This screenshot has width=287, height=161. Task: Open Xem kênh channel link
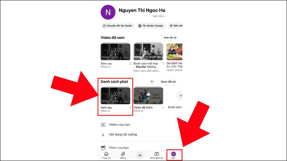click(x=159, y=16)
